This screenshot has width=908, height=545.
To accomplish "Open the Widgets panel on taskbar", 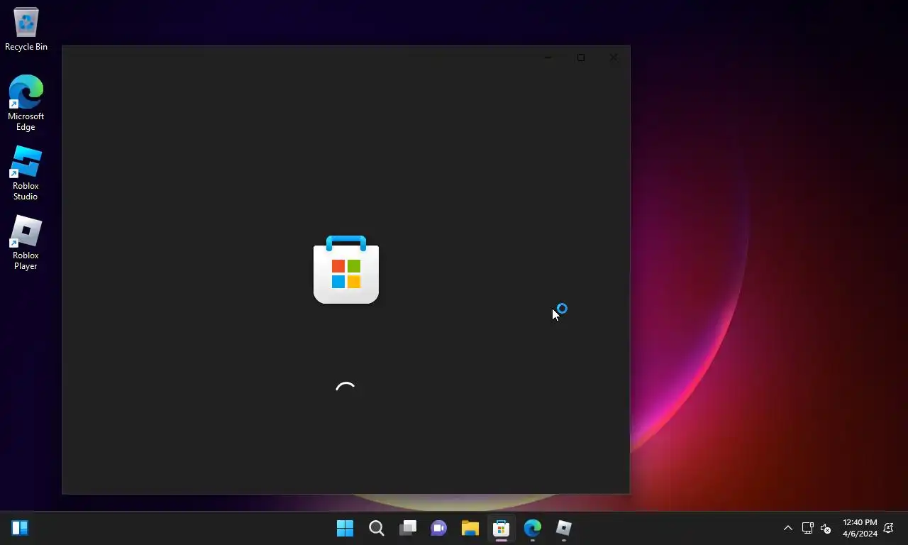I will [x=20, y=528].
